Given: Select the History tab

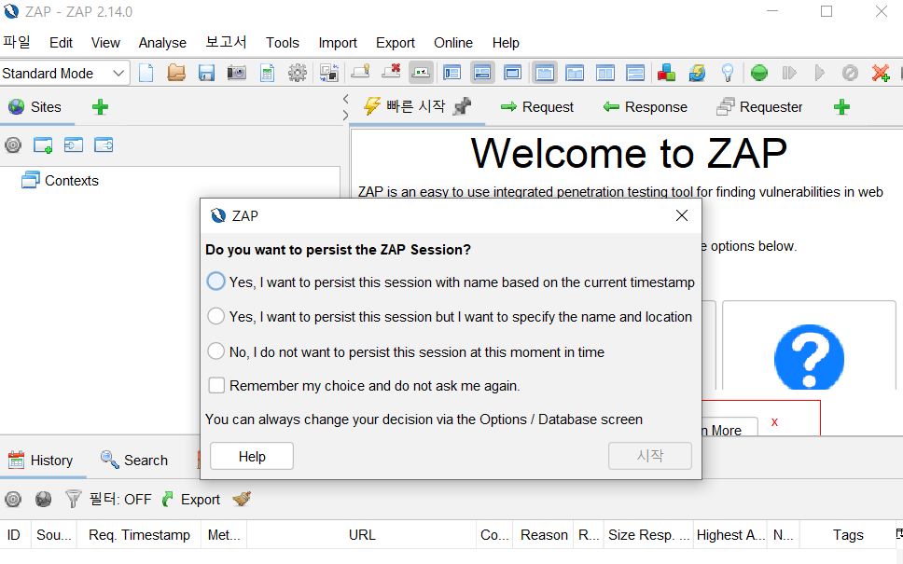Looking at the screenshot, I should [x=41, y=460].
